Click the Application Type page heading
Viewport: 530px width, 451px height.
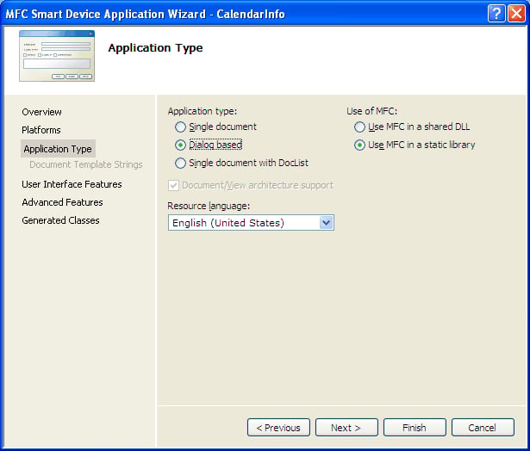pos(155,48)
